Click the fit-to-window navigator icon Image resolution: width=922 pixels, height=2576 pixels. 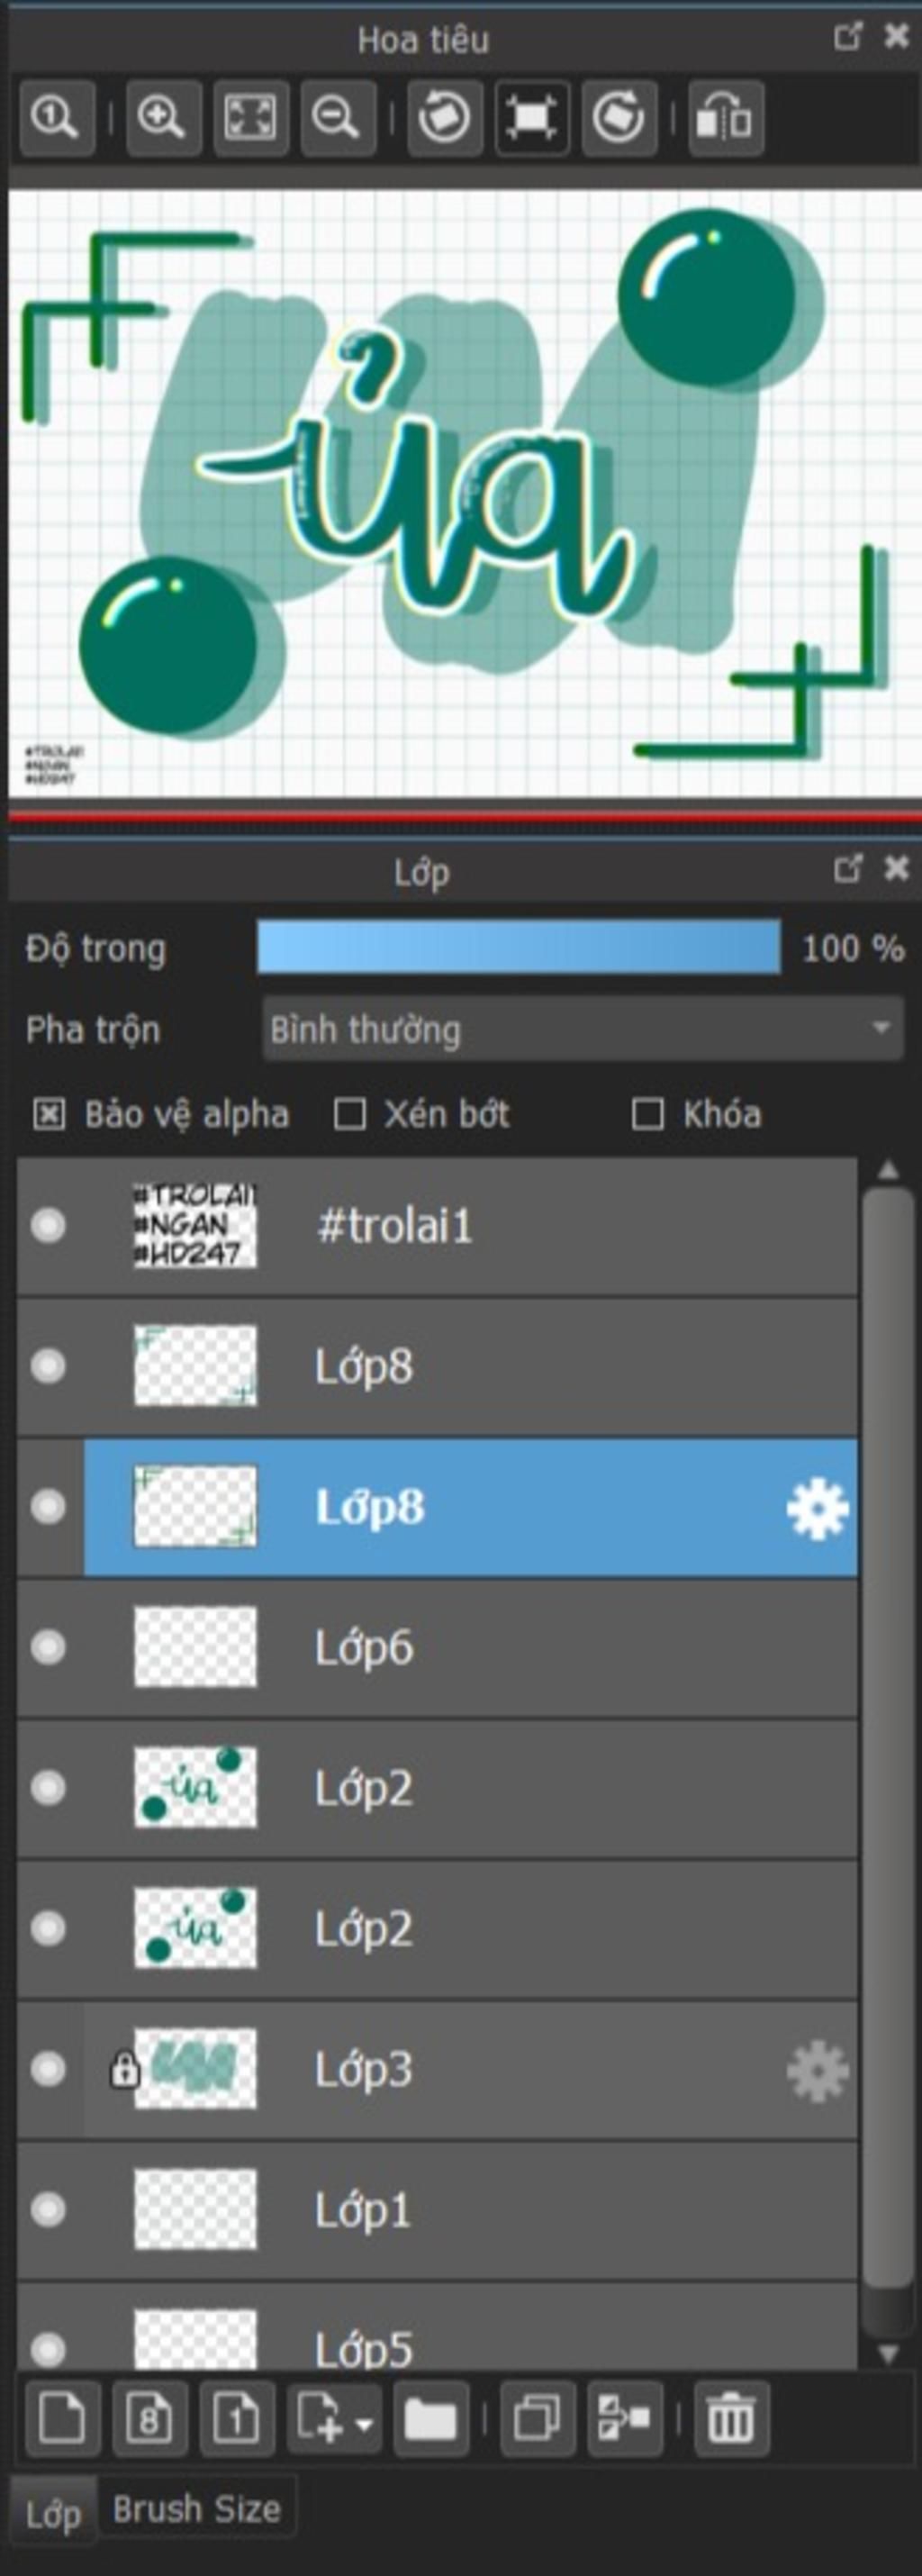point(250,118)
